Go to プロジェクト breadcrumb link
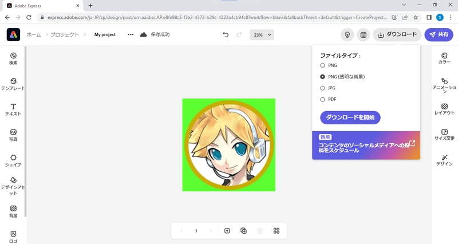The width and height of the screenshot is (458, 244). (65, 34)
